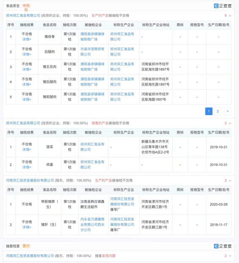This screenshot has height=263, width=239.
Task: Click the 2020-03-29 date cell
Action: [219, 205]
